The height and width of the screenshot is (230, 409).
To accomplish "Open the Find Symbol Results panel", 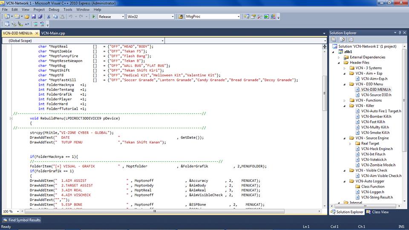I will click(22, 220).
